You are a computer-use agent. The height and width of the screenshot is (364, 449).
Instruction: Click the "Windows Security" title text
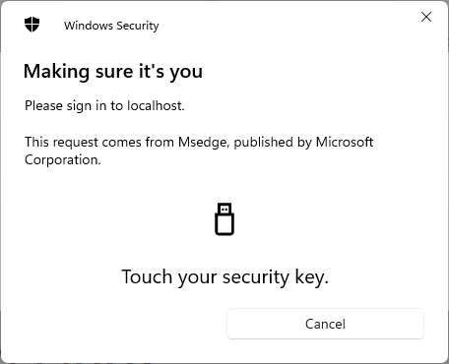(x=111, y=26)
